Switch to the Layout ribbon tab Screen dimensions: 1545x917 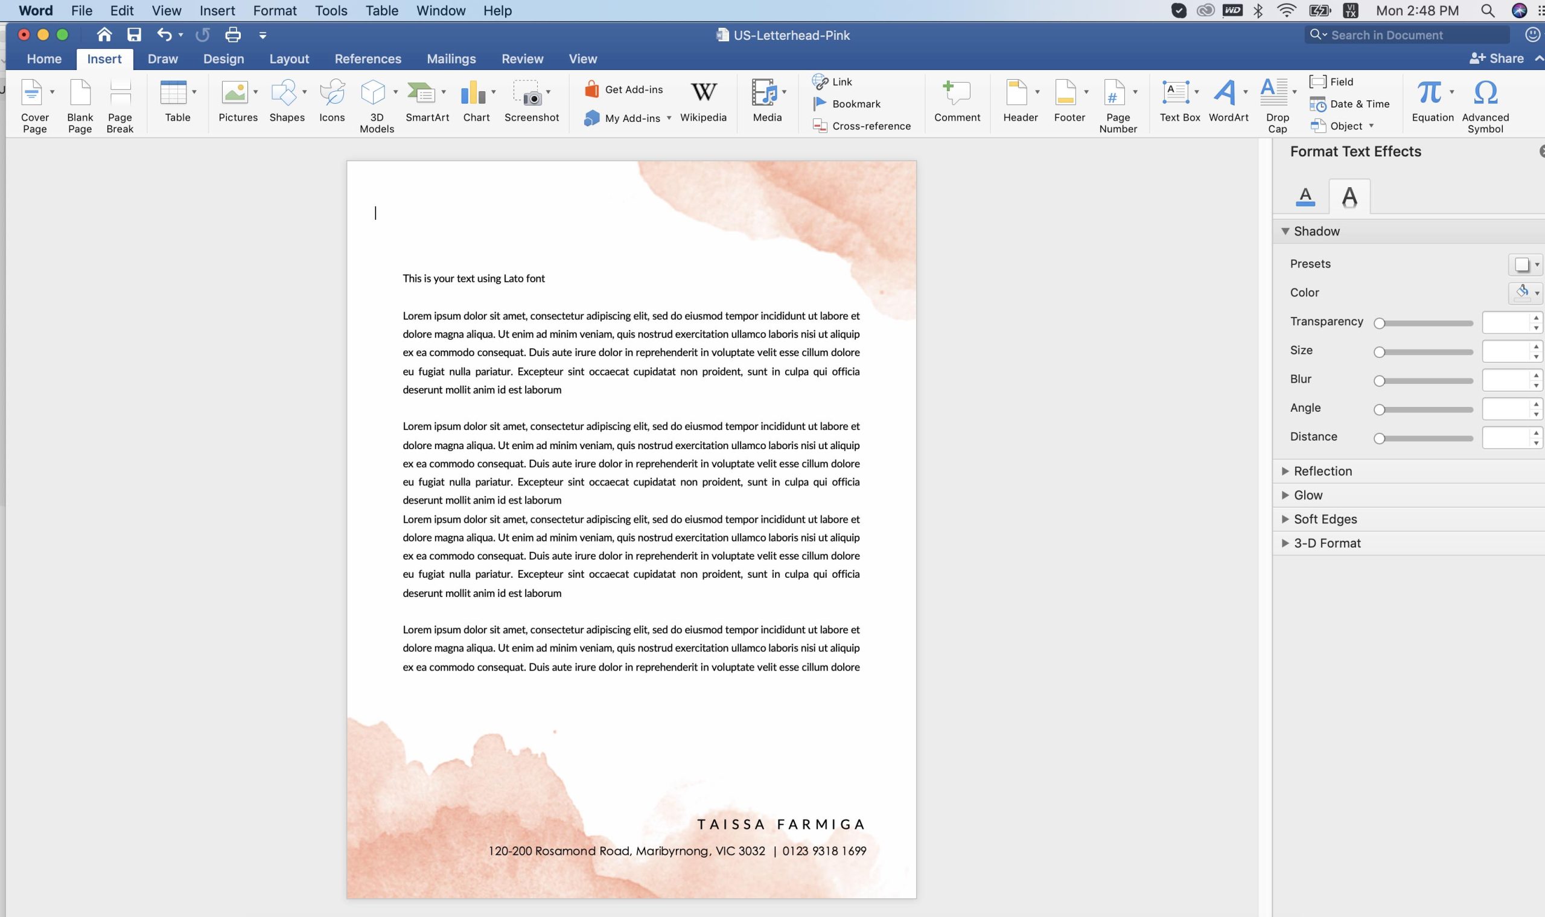(x=289, y=59)
